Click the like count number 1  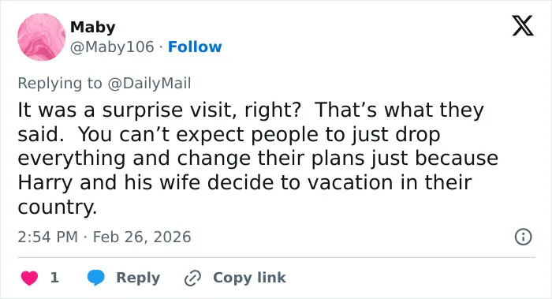54,278
